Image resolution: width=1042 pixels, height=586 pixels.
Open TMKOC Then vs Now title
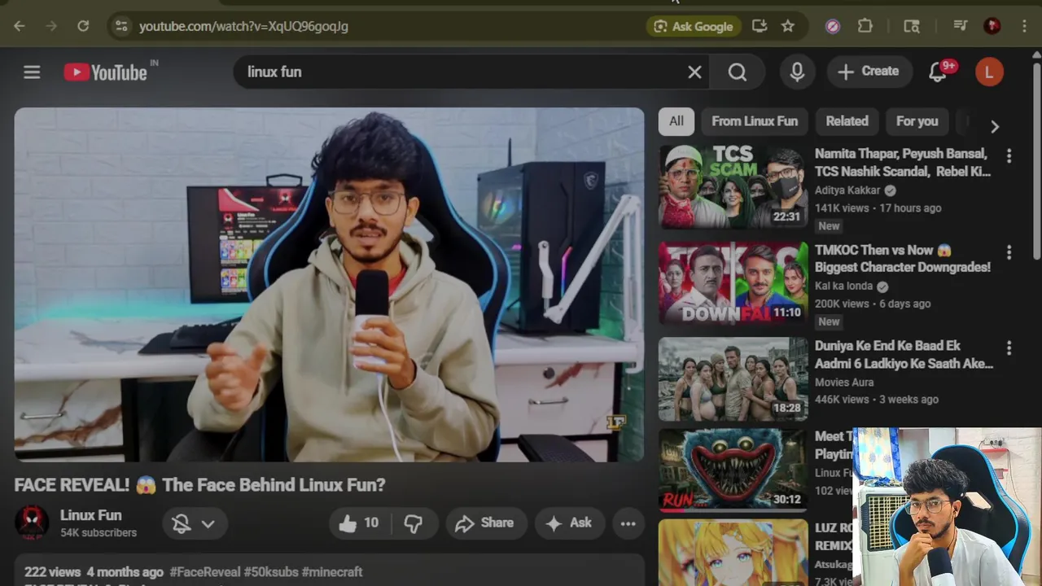(903, 258)
